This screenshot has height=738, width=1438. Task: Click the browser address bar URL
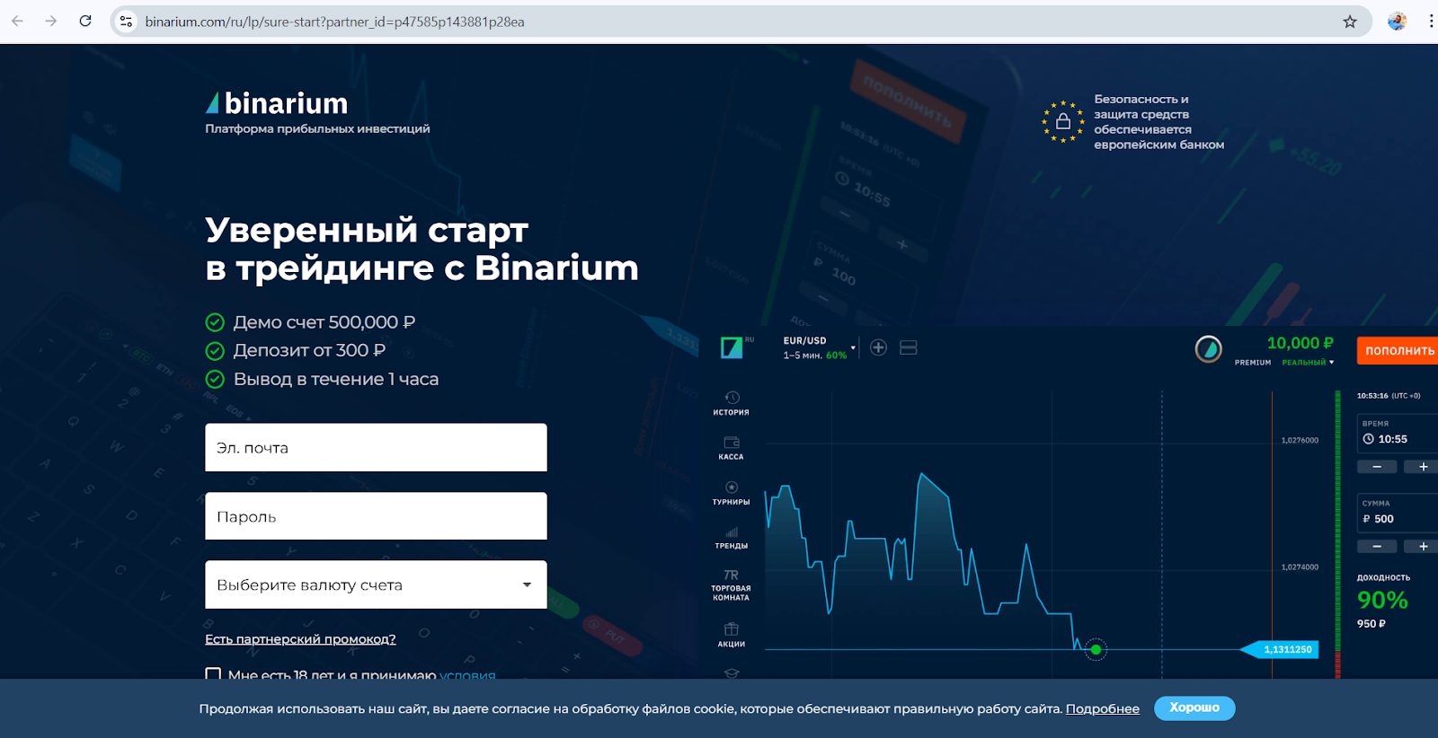click(334, 22)
